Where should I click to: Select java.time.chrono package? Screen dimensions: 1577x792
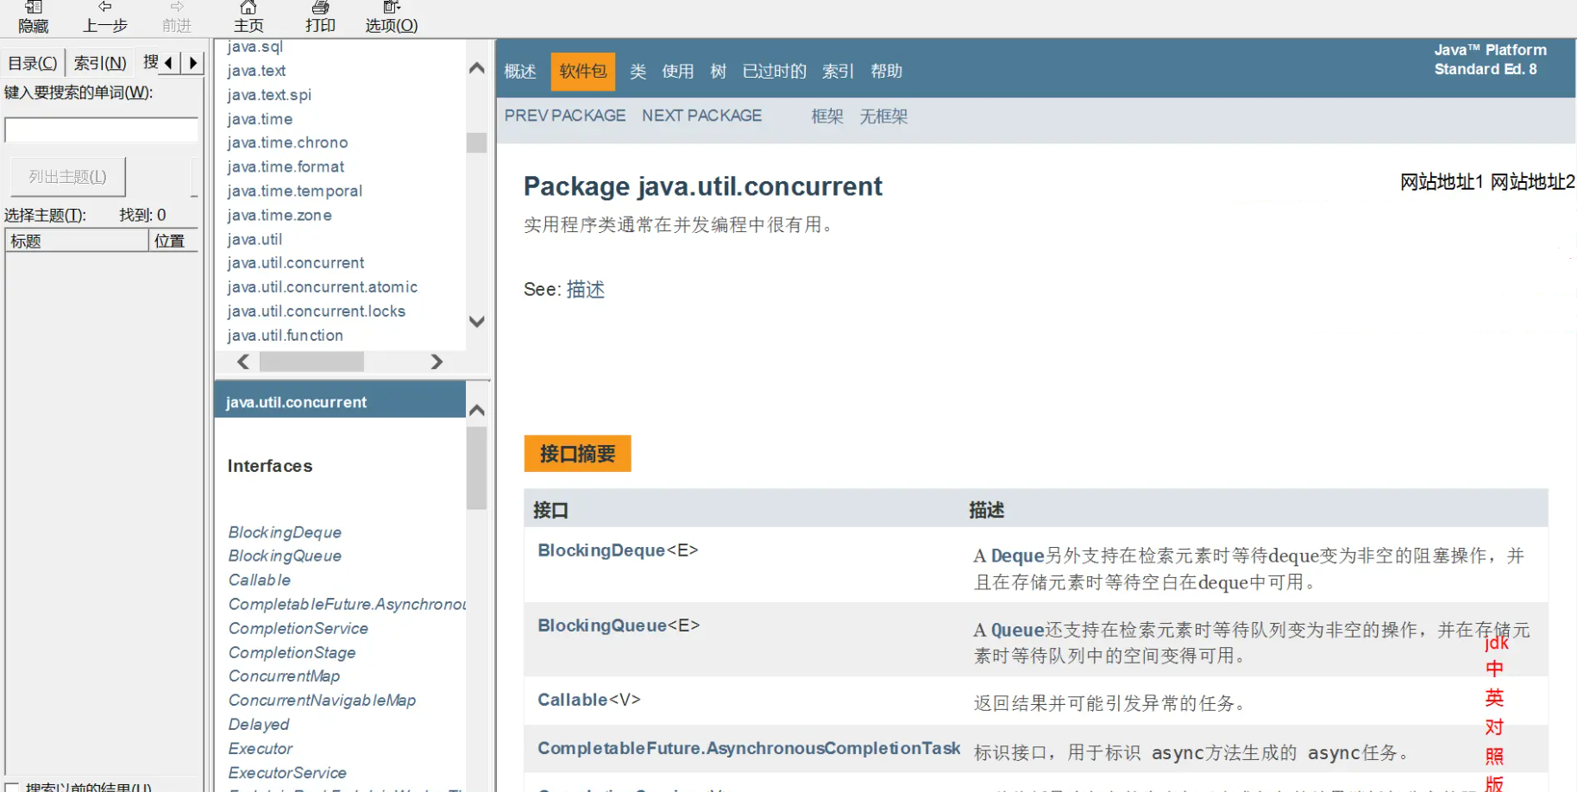pyautogui.click(x=287, y=142)
